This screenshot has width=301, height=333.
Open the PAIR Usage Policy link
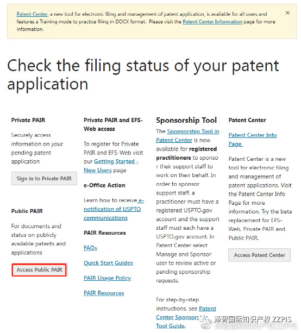coord(107,278)
